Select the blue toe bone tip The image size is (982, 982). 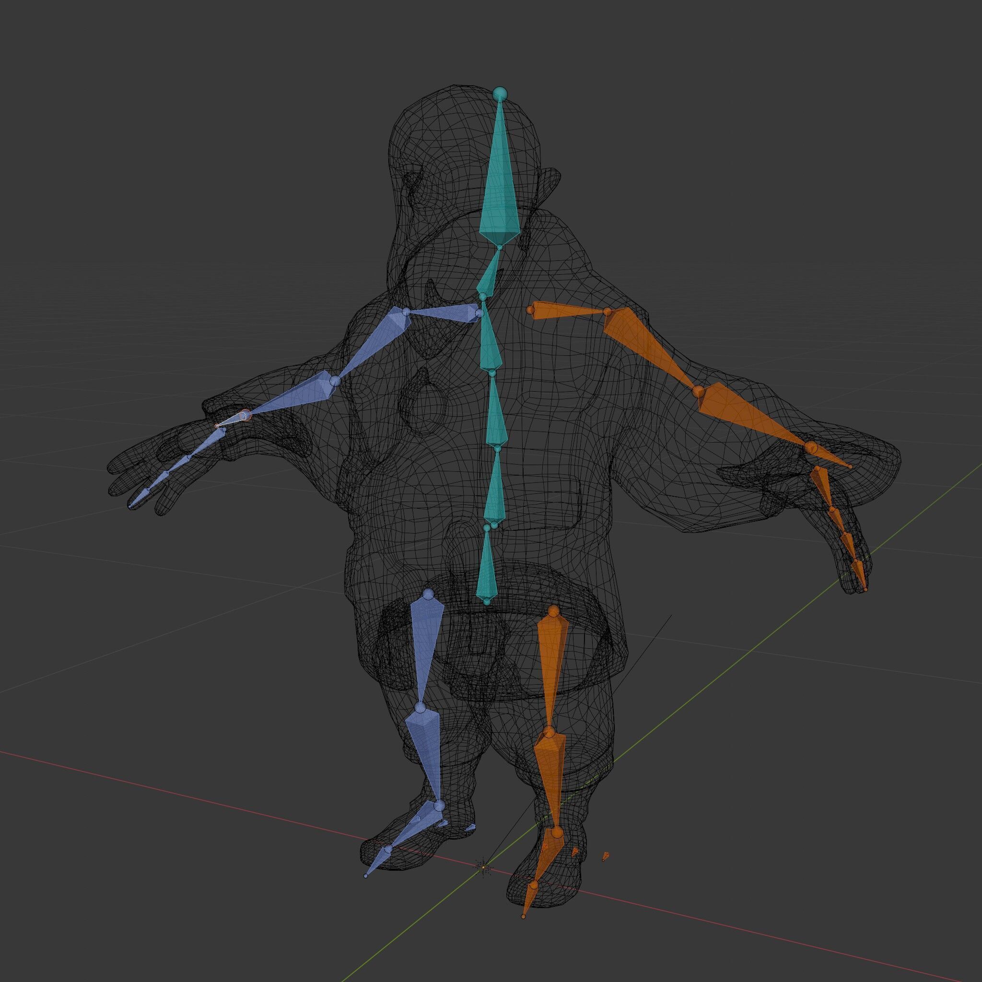(x=376, y=862)
